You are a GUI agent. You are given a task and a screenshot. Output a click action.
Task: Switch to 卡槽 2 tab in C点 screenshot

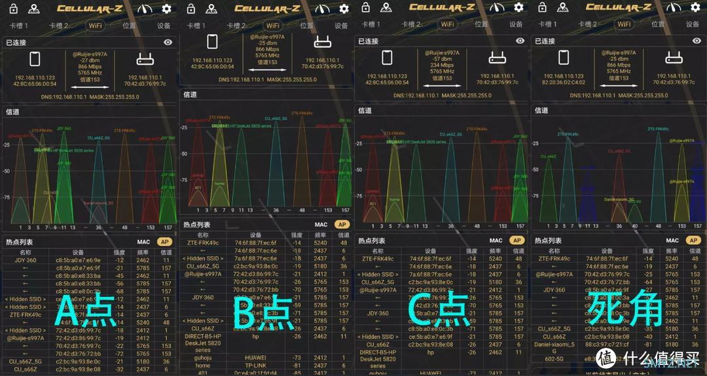coord(410,24)
